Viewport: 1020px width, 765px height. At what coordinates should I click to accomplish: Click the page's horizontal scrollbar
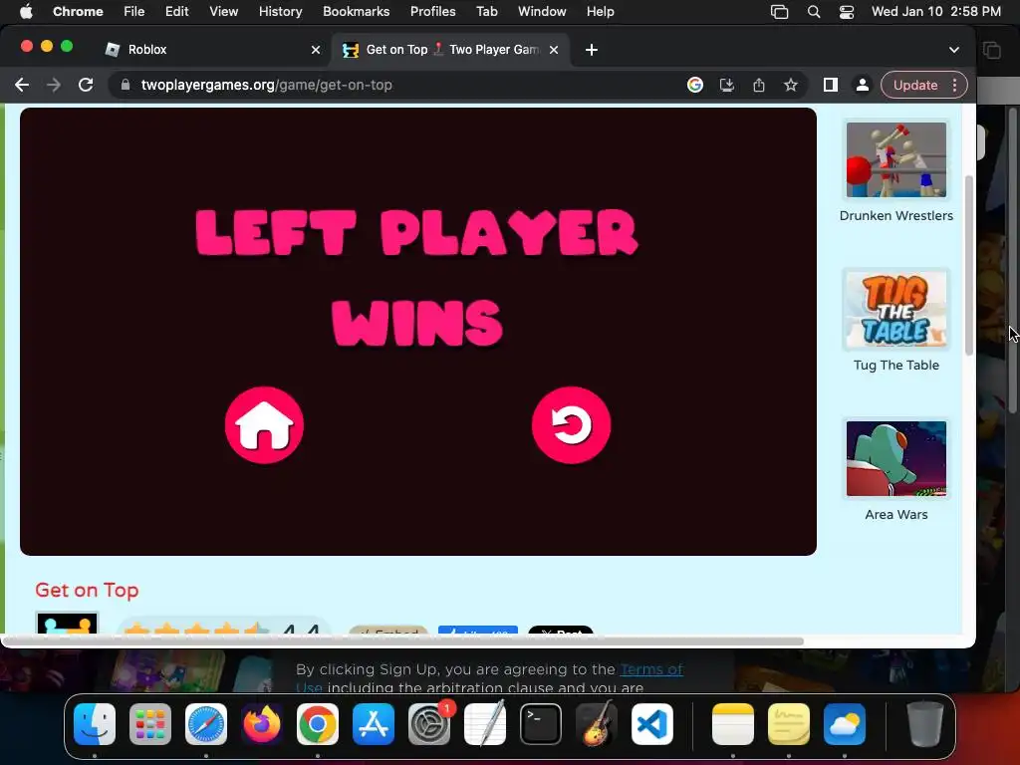pyautogui.click(x=403, y=641)
